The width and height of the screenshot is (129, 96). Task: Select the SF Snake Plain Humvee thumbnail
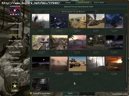(x=77, y=64)
